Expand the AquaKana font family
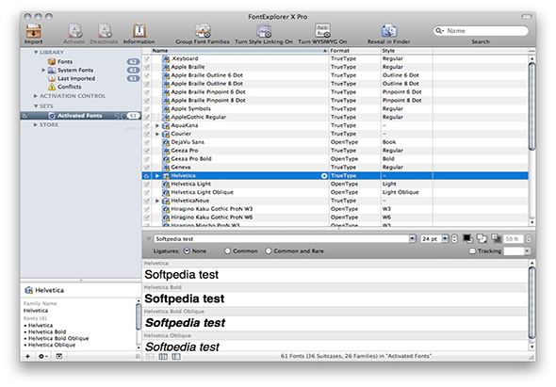Viewport: 556px width, 387px height. coord(157,125)
